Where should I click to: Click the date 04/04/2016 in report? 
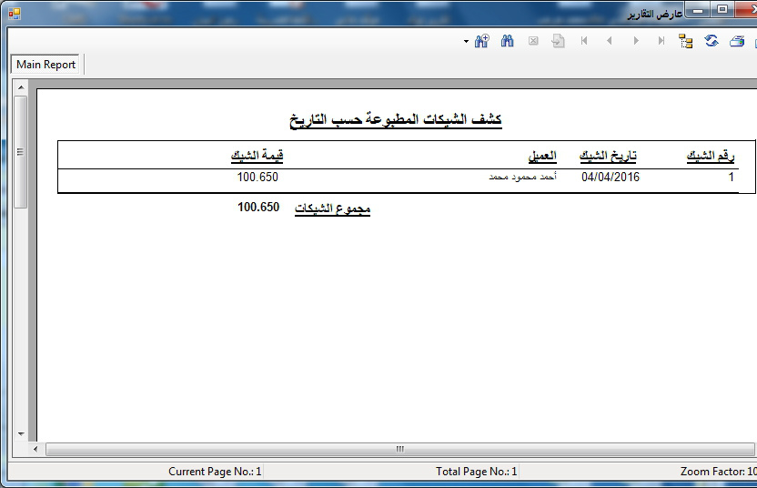click(x=611, y=178)
